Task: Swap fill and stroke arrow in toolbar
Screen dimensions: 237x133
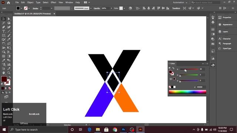Action: pyautogui.click(x=10, y=77)
